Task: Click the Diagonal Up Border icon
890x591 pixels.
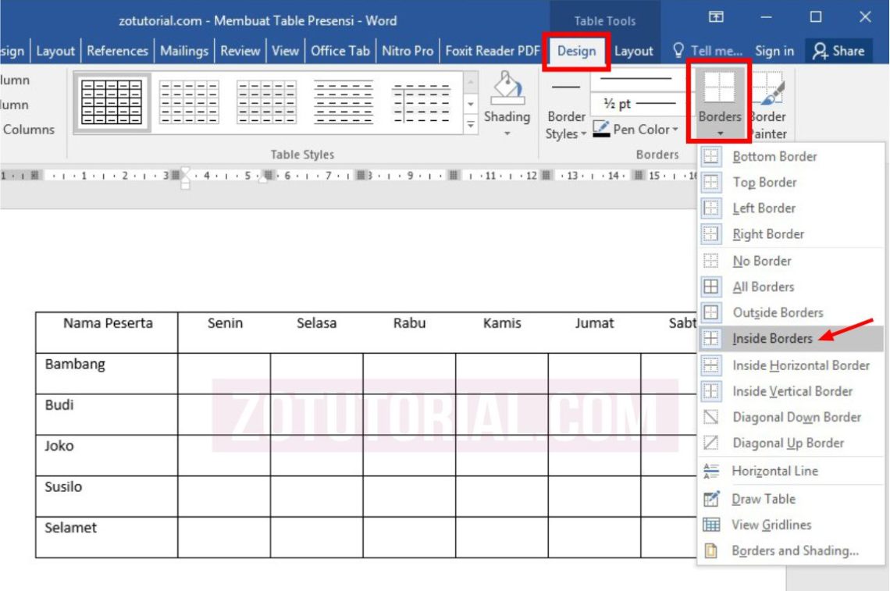Action: tap(710, 443)
